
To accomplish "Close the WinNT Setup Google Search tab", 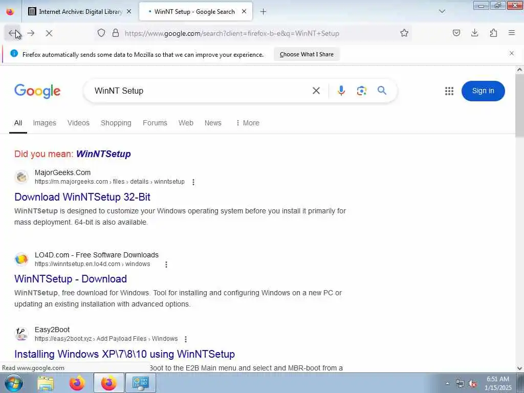I will [244, 11].
